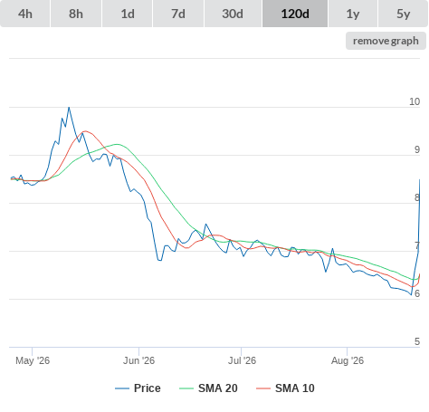Select the active 120d tab
Screen dimensions: 429x412
click(x=295, y=14)
